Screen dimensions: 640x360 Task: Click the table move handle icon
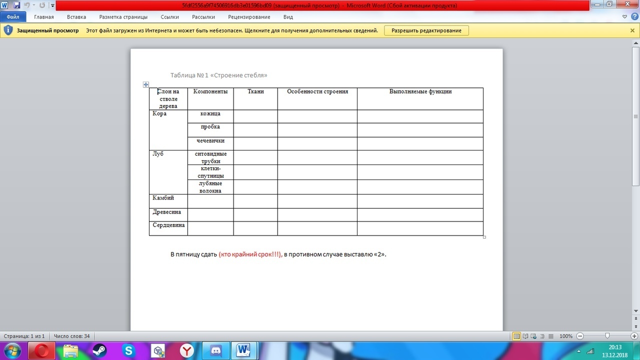146,84
